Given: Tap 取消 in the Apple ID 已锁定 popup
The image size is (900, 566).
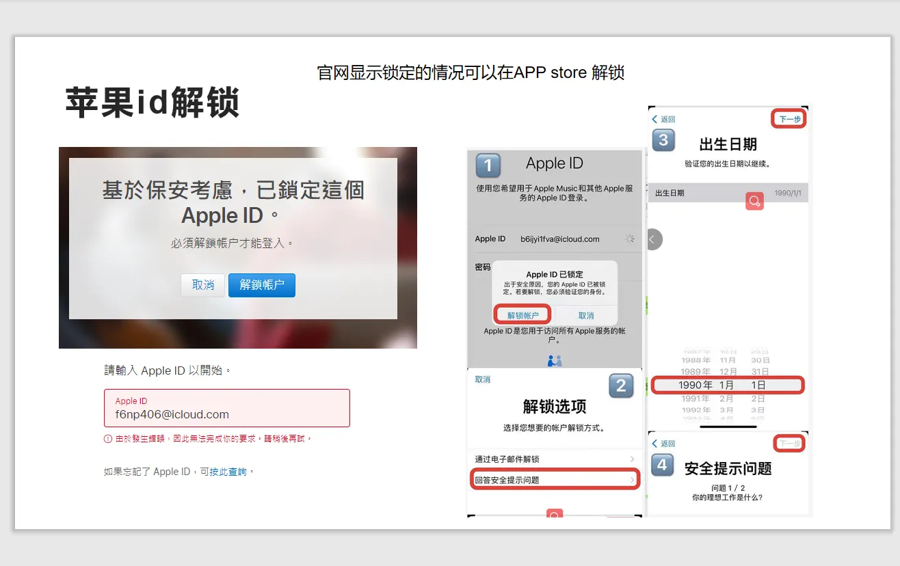Looking at the screenshot, I should point(586,315).
